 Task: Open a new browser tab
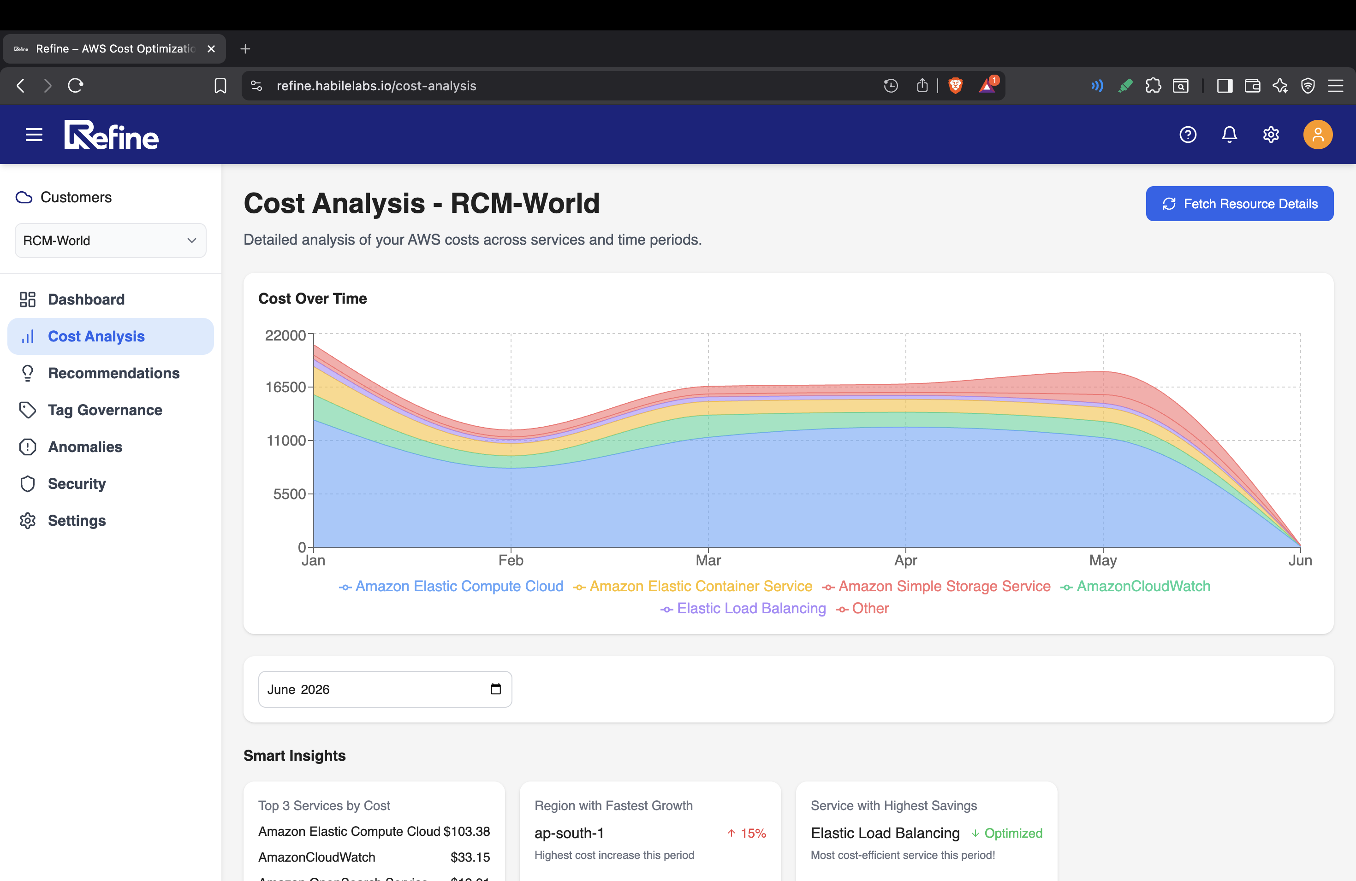pyautogui.click(x=245, y=49)
